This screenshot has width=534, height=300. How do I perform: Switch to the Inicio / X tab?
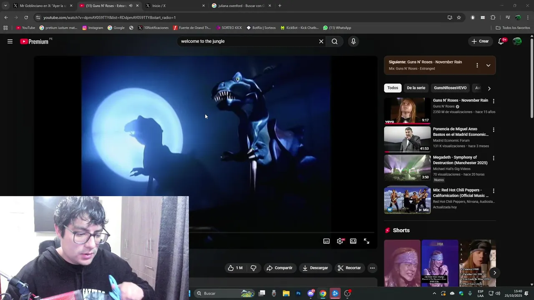[x=175, y=6]
